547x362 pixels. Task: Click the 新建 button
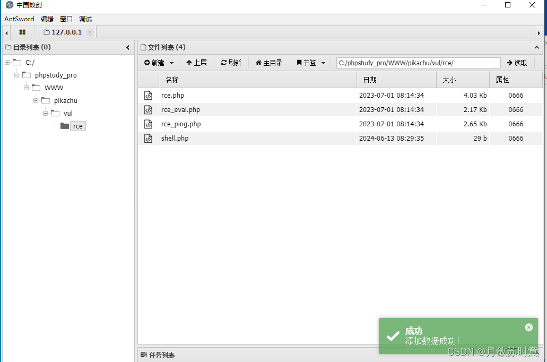154,63
